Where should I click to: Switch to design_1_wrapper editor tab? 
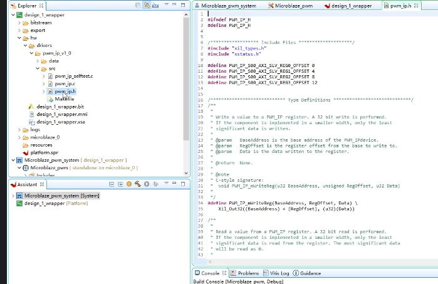[x=348, y=6]
